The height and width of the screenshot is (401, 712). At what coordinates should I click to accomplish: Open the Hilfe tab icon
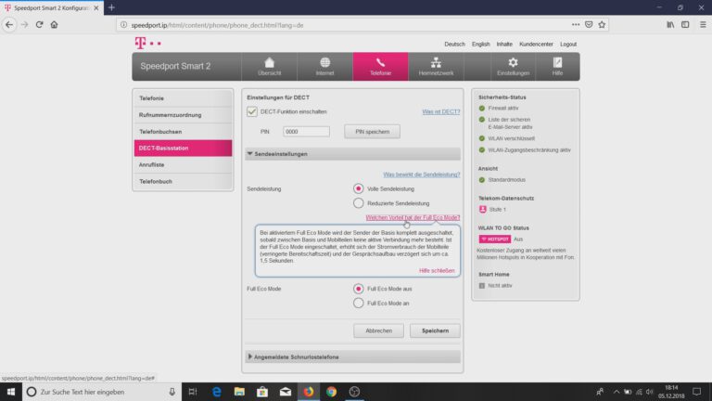(557, 67)
